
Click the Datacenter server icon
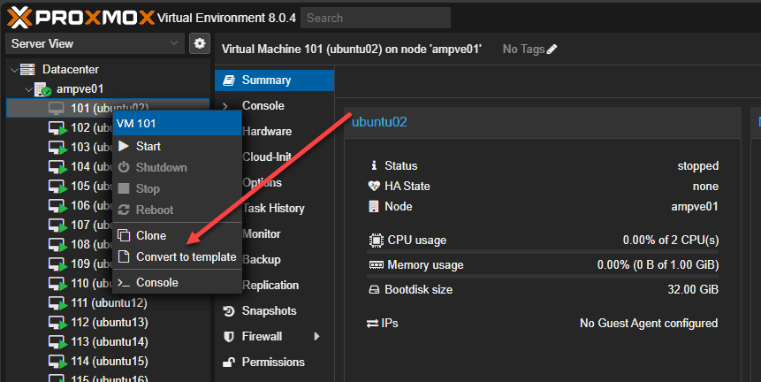coord(27,69)
